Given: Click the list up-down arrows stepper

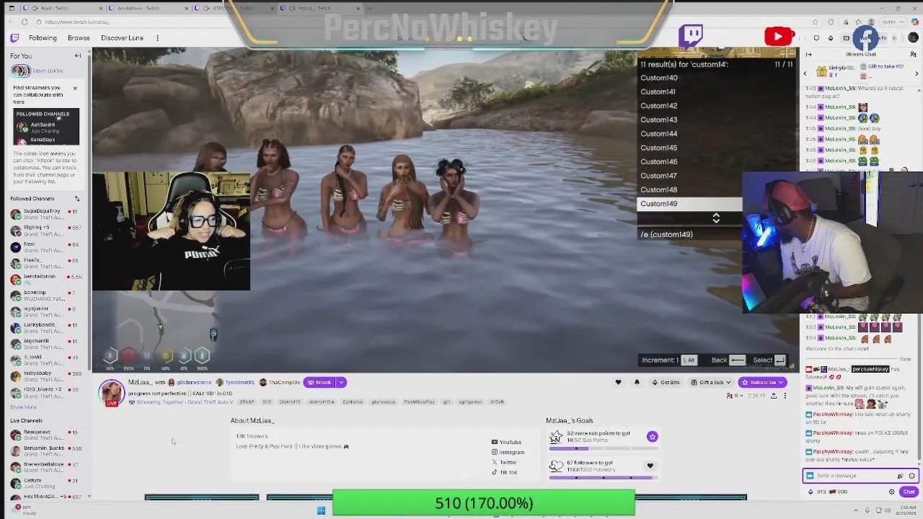Looking at the screenshot, I should tap(716, 218).
